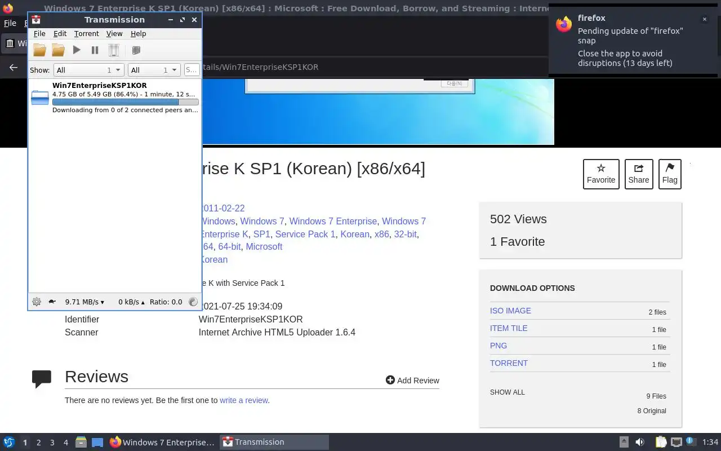721x451 pixels.
Task: Click SHOW ALL download files
Action: 507,392
